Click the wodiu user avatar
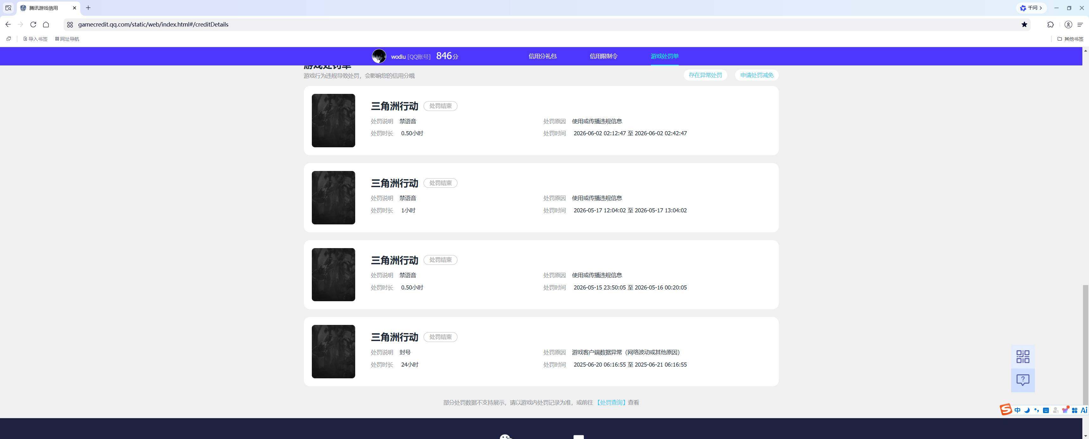This screenshot has height=439, width=1089. (379, 56)
